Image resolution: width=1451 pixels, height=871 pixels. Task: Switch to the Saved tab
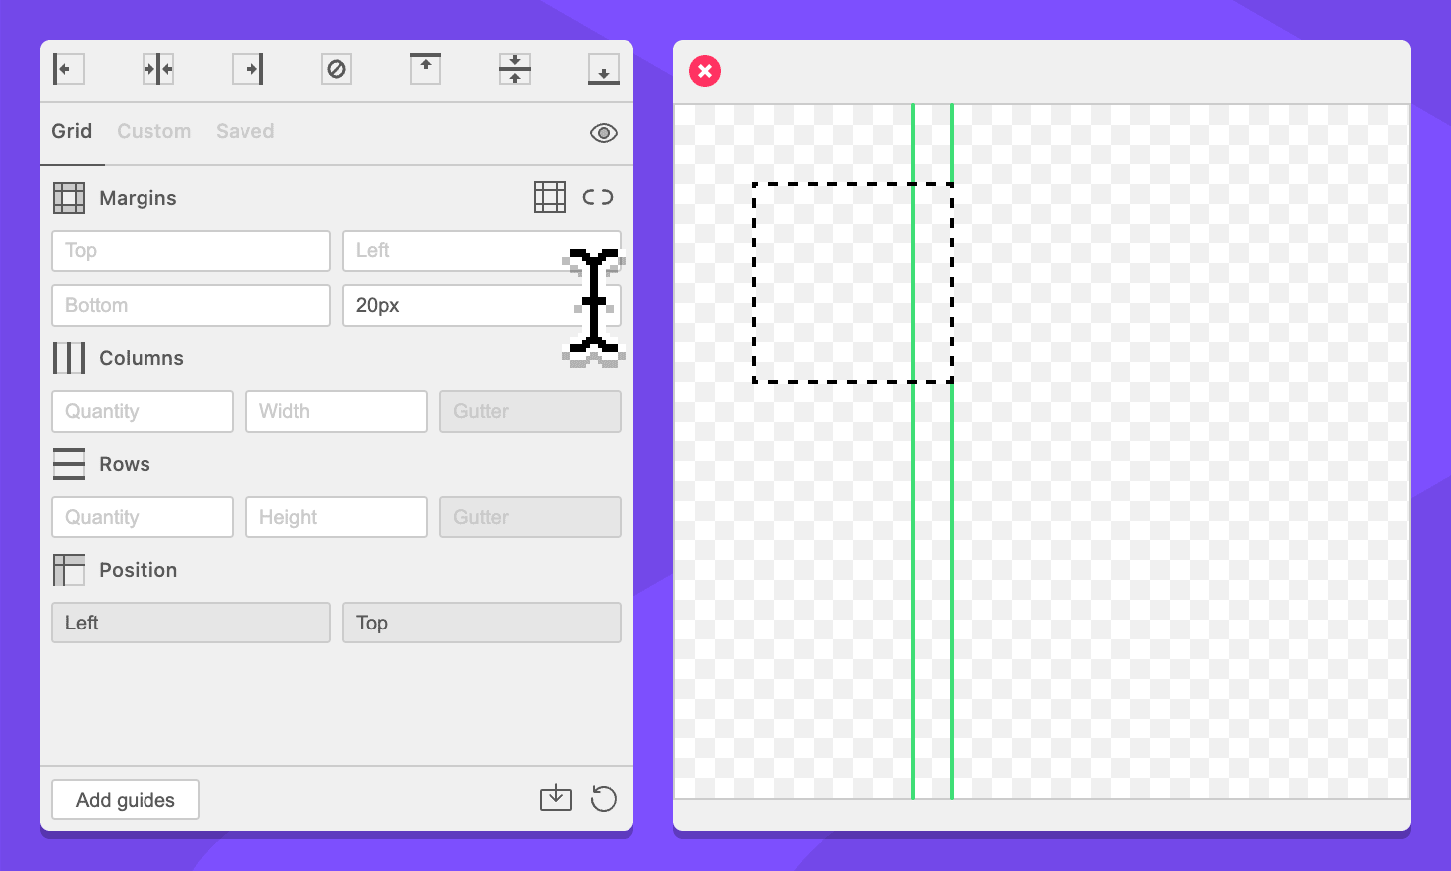[x=244, y=131]
